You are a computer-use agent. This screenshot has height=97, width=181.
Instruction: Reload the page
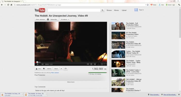point(8,5)
